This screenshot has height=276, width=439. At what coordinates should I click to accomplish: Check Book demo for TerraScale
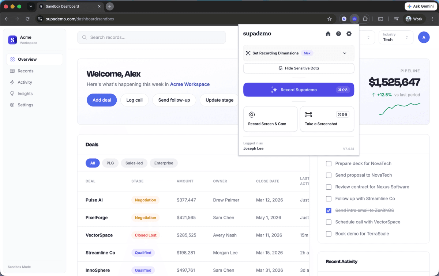329,234
